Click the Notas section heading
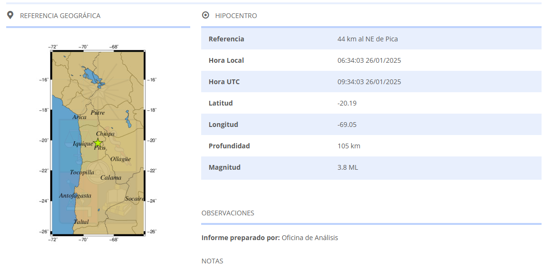Viewport: 543px width, 271px height. click(212, 261)
